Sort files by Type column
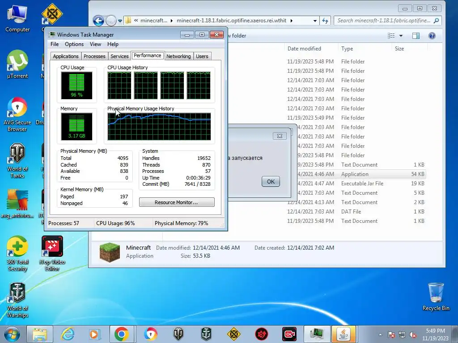This screenshot has height=343, width=458. coord(347,49)
